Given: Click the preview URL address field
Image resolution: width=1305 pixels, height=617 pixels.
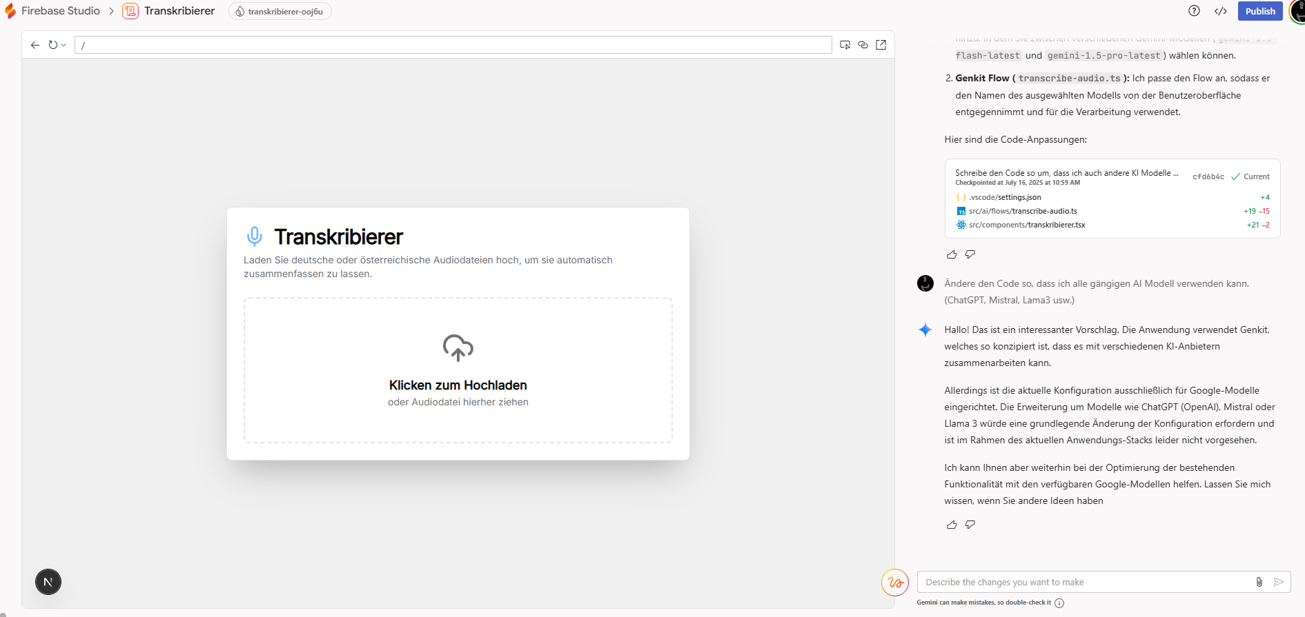Looking at the screenshot, I should [453, 45].
